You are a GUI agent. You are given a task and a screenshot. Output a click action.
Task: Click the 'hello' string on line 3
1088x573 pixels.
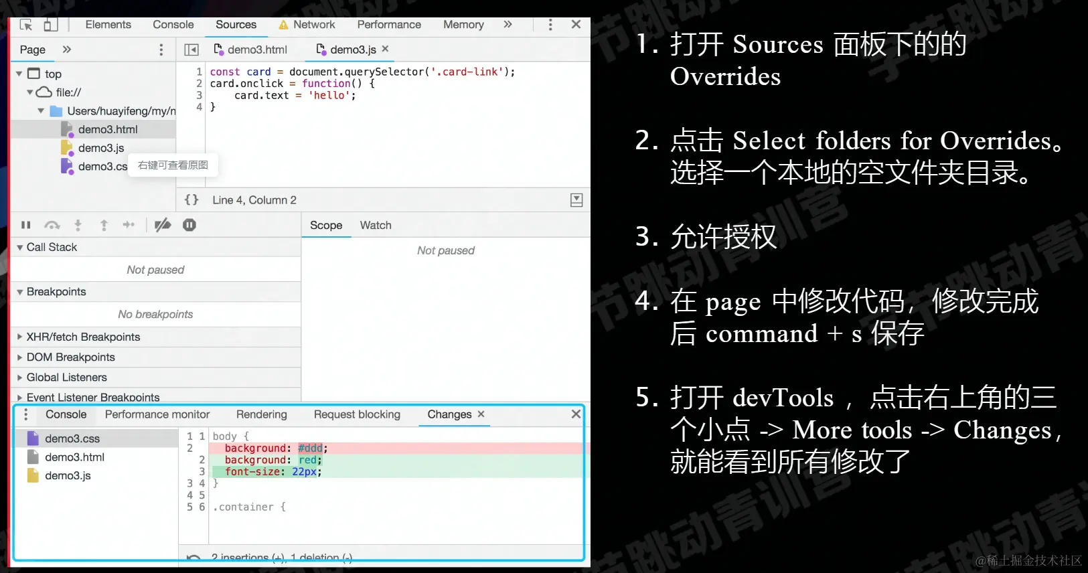coord(329,96)
